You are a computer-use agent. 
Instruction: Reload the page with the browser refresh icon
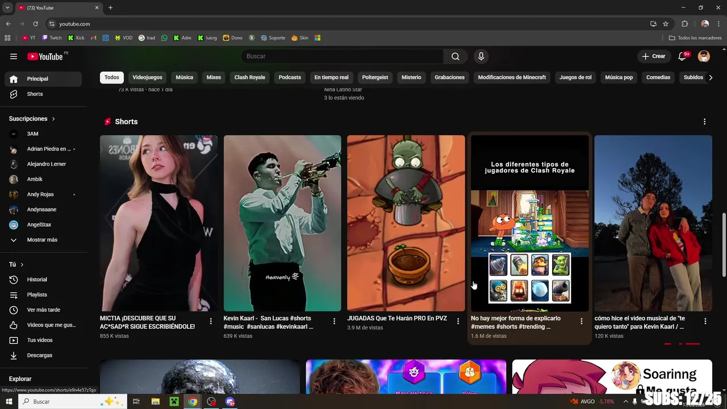(x=35, y=24)
